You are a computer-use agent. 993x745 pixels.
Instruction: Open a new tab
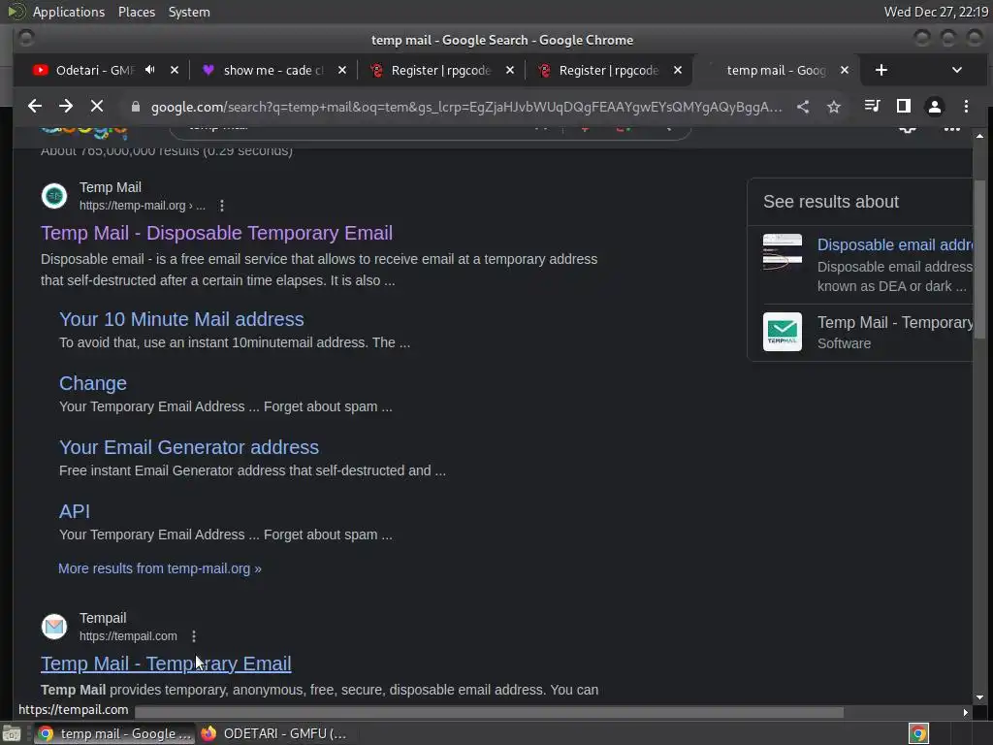pyautogui.click(x=881, y=70)
